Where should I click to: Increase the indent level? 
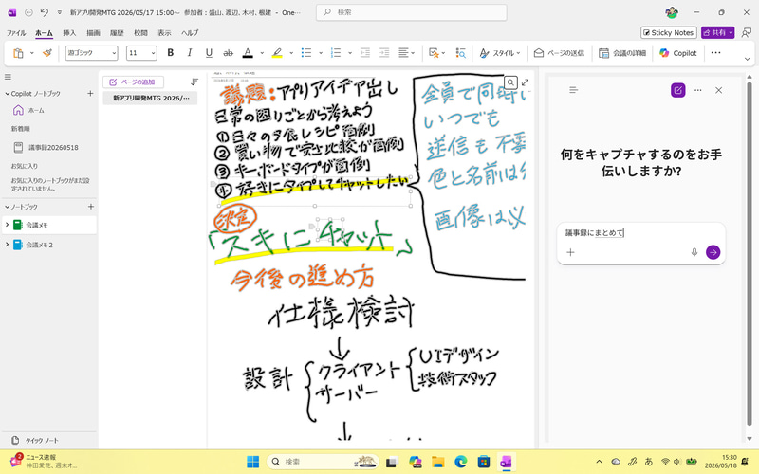pos(384,53)
